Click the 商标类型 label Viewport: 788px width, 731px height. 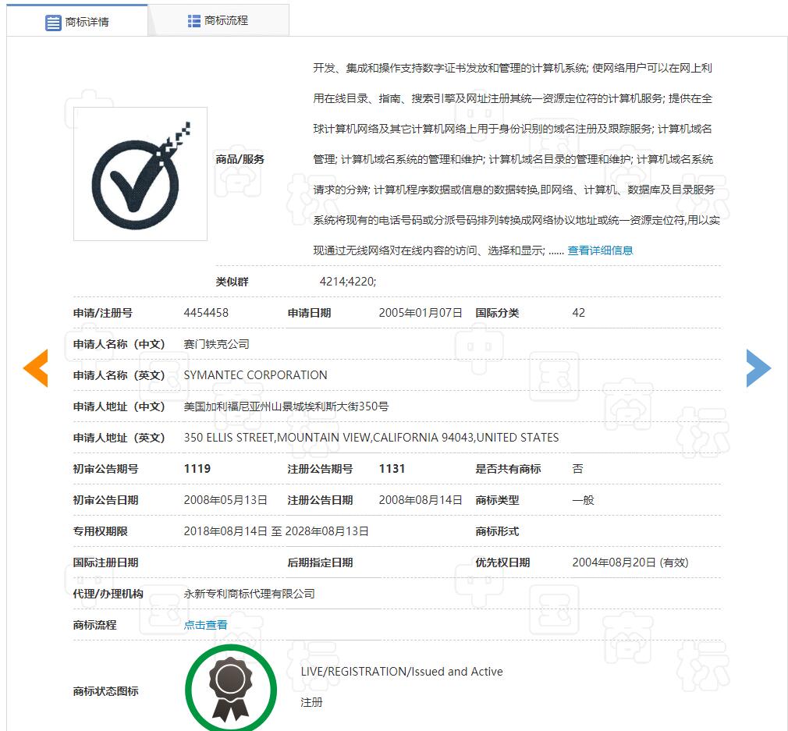(x=497, y=500)
